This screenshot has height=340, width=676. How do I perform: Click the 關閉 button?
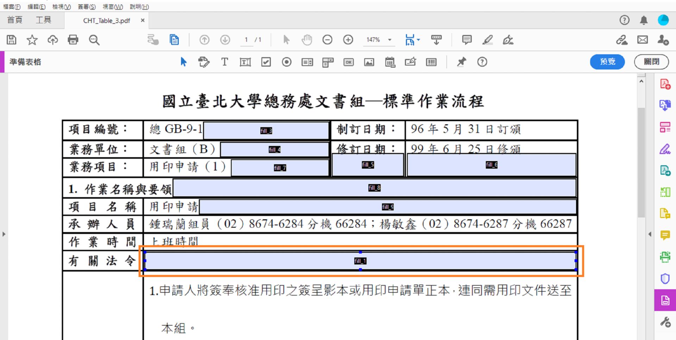tap(651, 62)
